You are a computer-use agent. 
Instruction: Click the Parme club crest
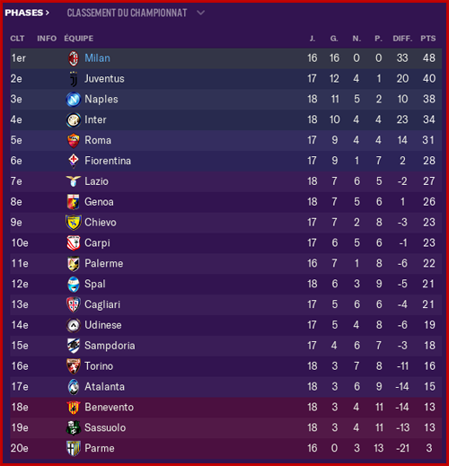coord(74,448)
